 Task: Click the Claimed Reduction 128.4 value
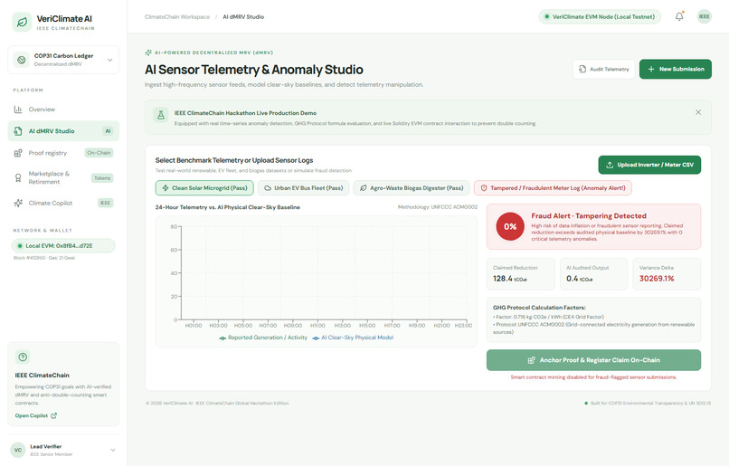click(510, 279)
